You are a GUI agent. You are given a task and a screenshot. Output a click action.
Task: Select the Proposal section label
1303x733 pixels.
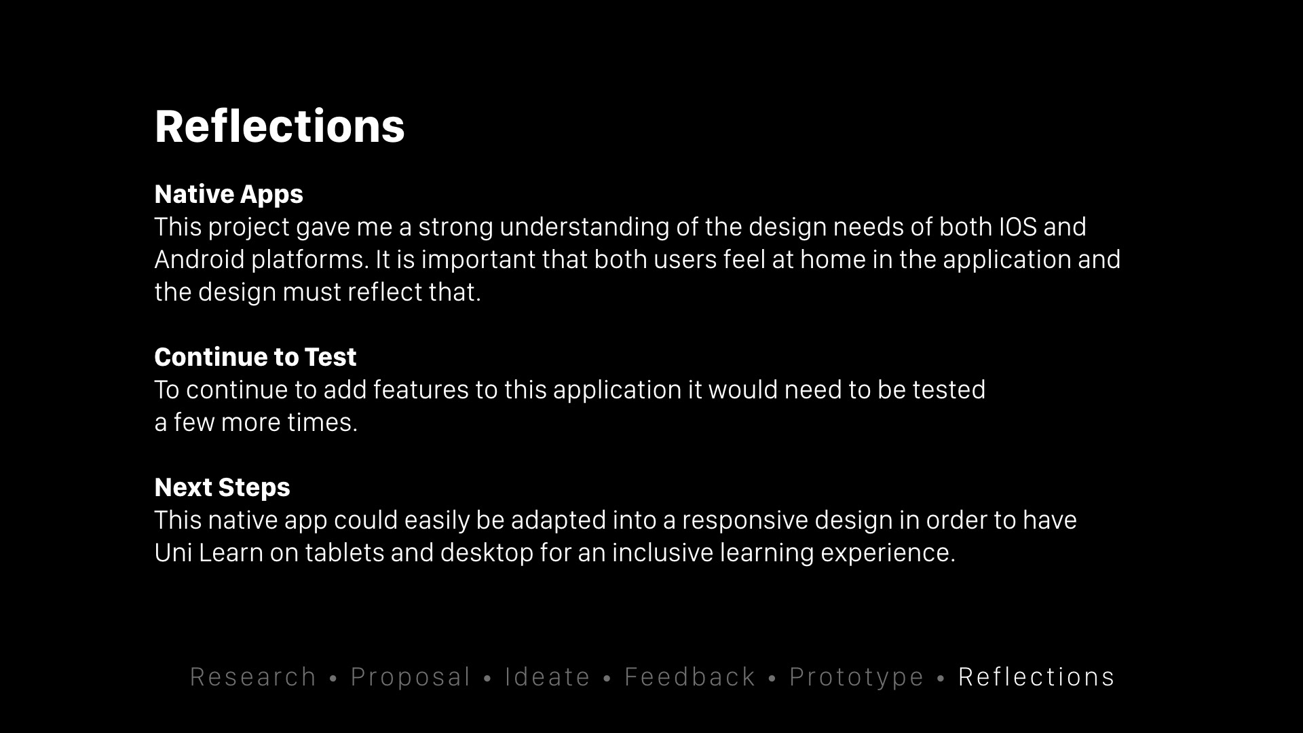click(x=410, y=677)
